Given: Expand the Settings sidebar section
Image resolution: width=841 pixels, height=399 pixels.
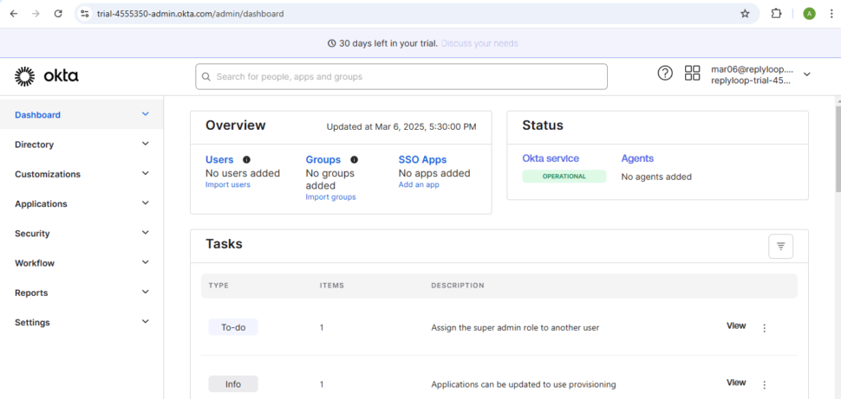Looking at the screenshot, I should pos(146,321).
